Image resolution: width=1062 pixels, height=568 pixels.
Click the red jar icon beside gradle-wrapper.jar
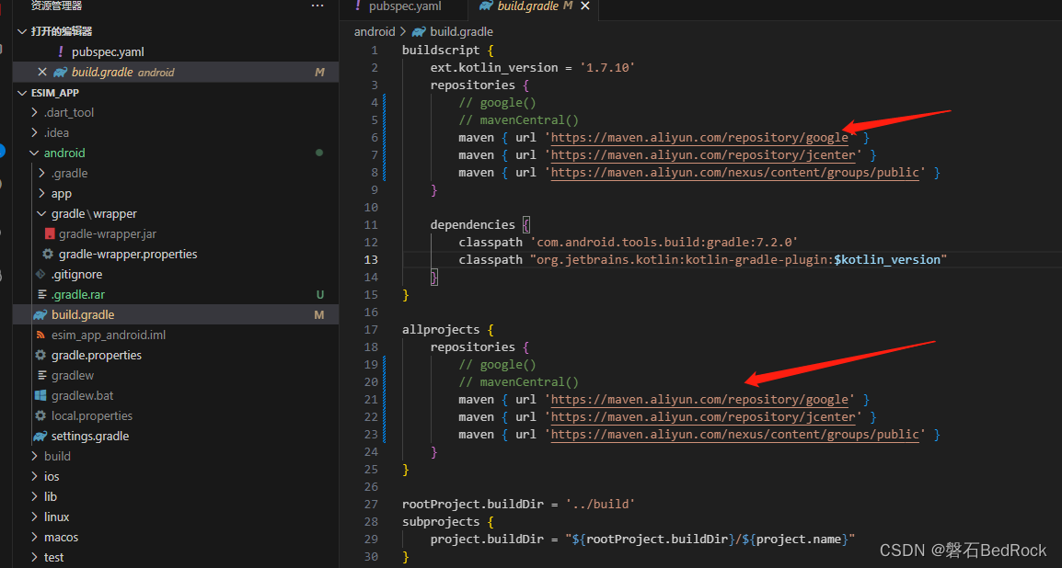[x=49, y=233]
